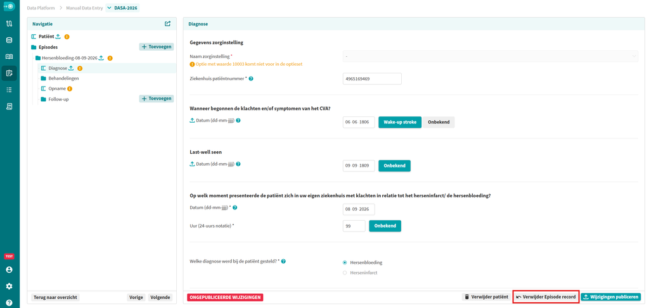Click Verwijder Episode record button
The width and height of the screenshot is (649, 308).
pyautogui.click(x=546, y=297)
